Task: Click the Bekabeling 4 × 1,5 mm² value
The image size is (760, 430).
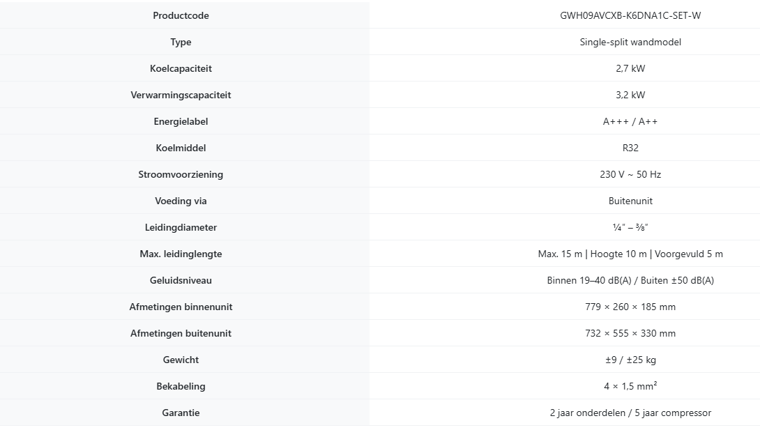Action: [x=630, y=386]
